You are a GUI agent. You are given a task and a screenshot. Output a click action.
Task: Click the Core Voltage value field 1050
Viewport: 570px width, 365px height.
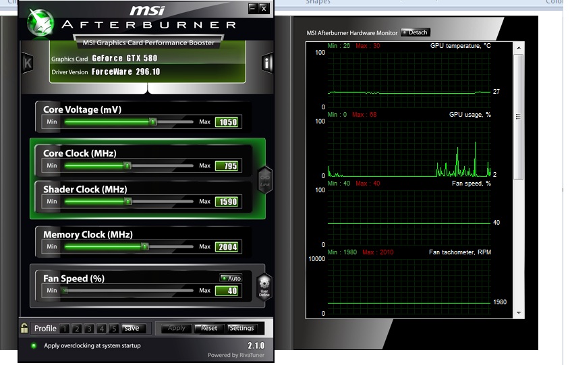coord(227,122)
